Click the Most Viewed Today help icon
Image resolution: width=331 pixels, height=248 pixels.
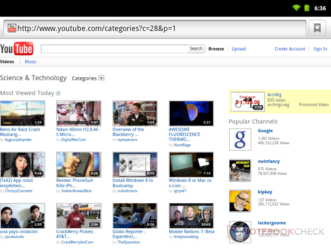(58, 93)
